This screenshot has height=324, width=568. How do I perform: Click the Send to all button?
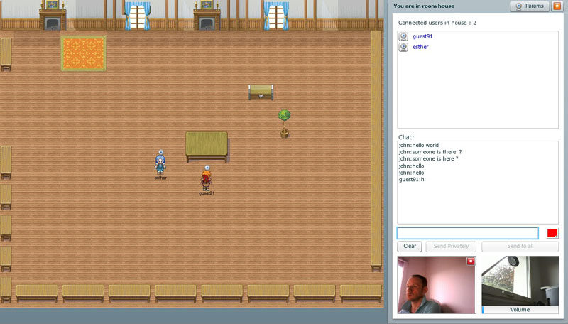pos(520,246)
